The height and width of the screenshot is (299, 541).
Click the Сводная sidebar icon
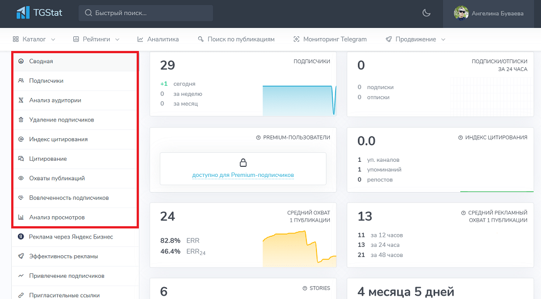tap(21, 61)
